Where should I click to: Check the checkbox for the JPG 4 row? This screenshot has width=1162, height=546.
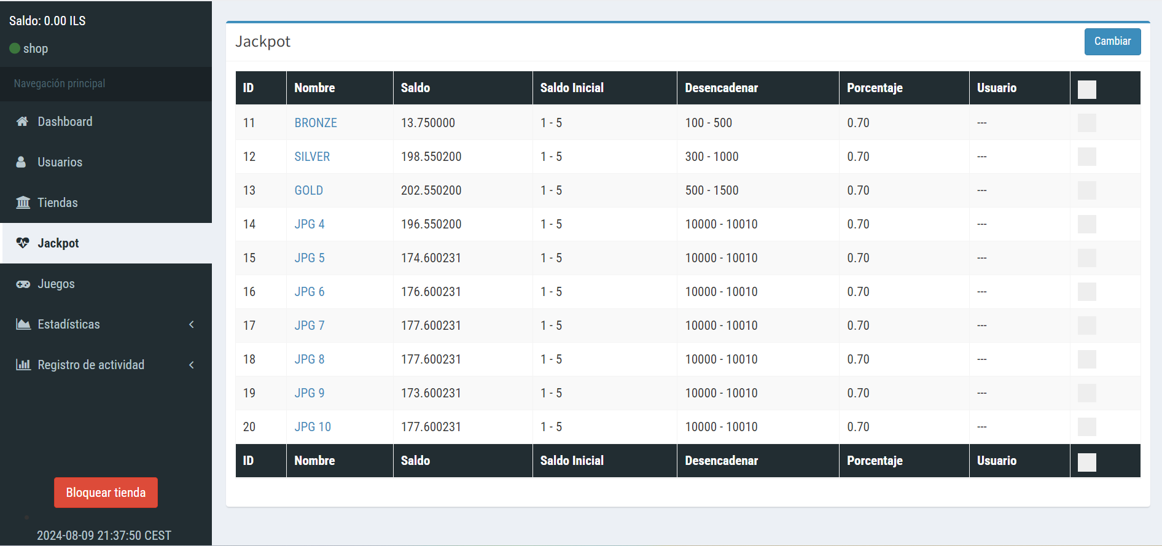[1087, 224]
